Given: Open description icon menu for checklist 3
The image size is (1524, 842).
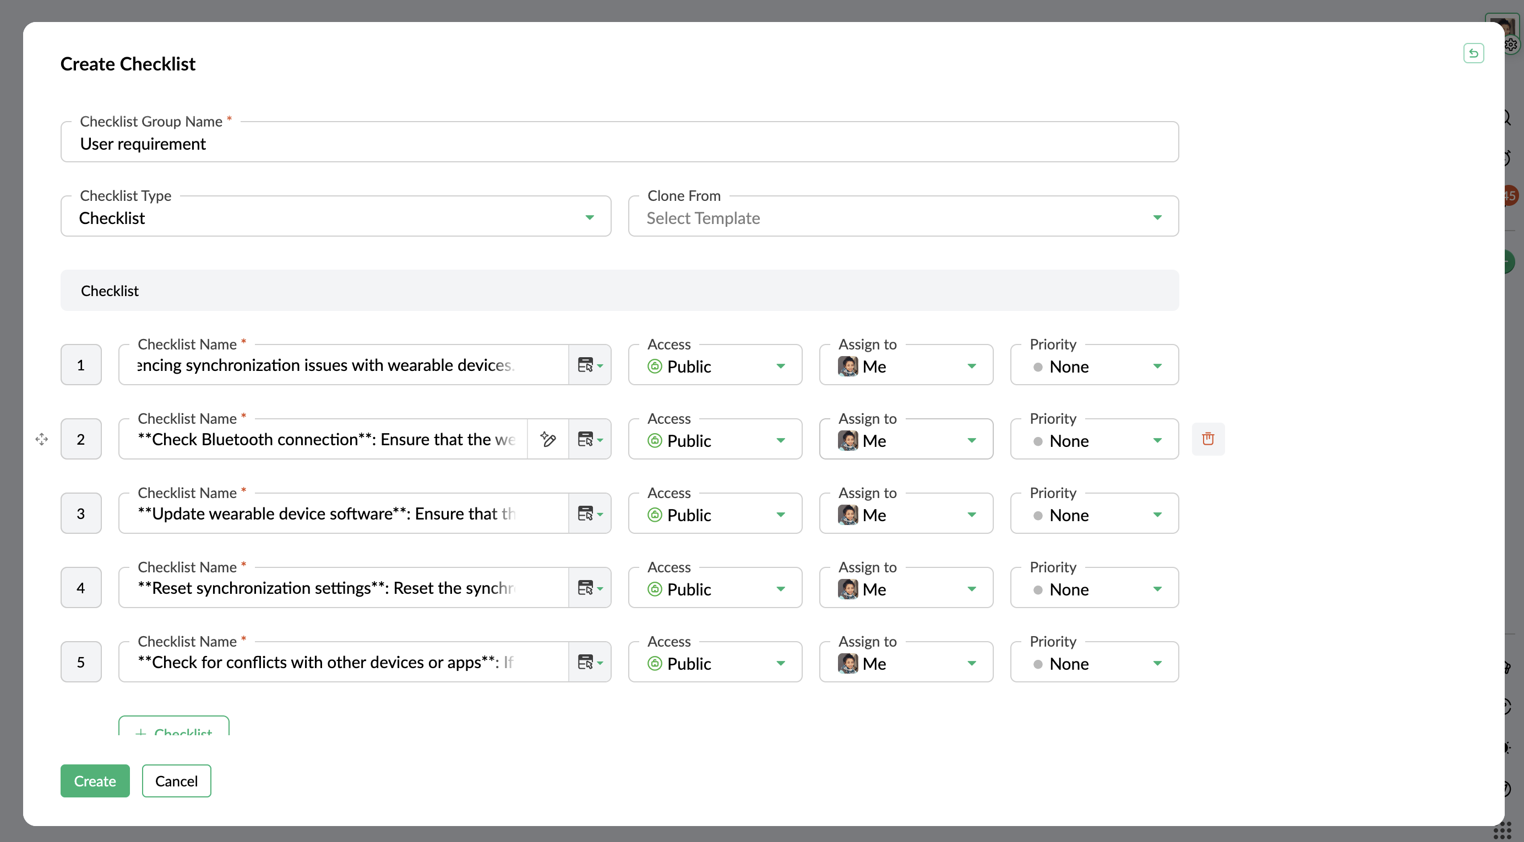Looking at the screenshot, I should [x=589, y=513].
